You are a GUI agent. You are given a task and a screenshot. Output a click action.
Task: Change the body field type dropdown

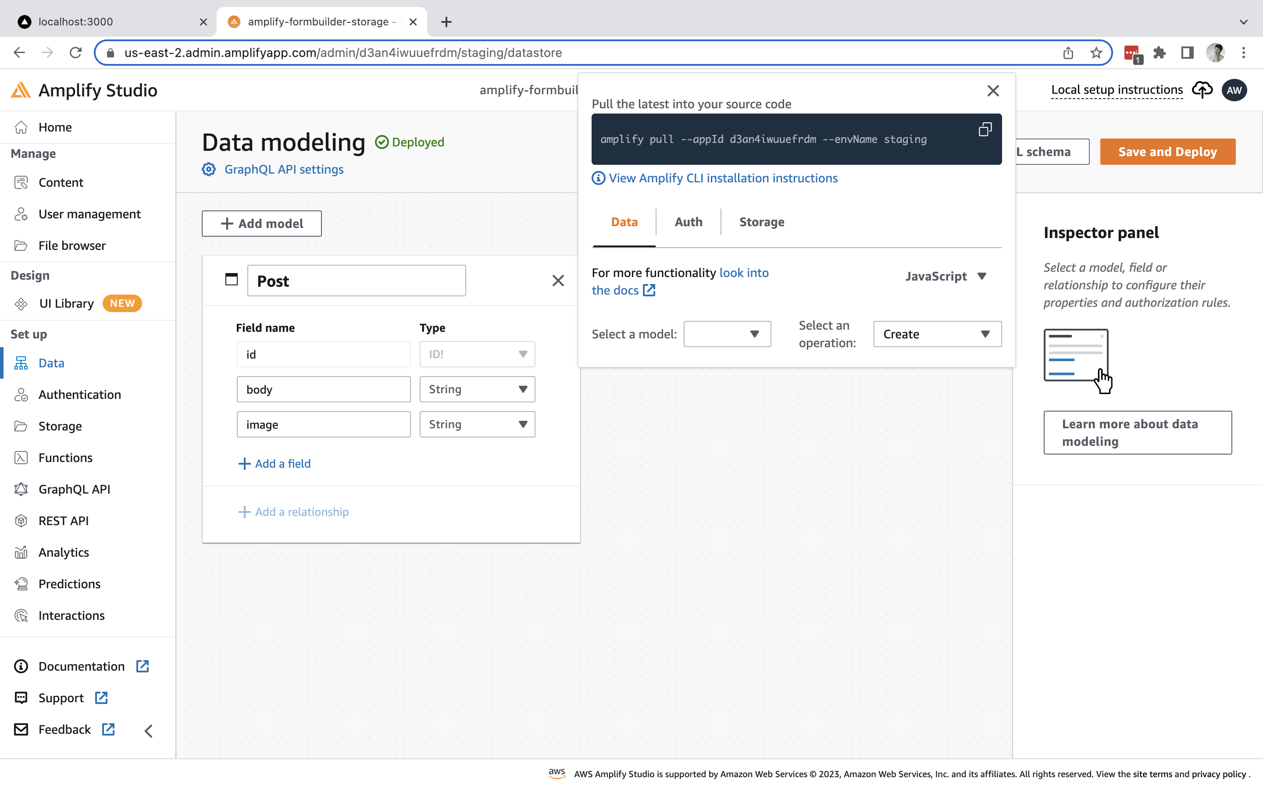tap(477, 389)
